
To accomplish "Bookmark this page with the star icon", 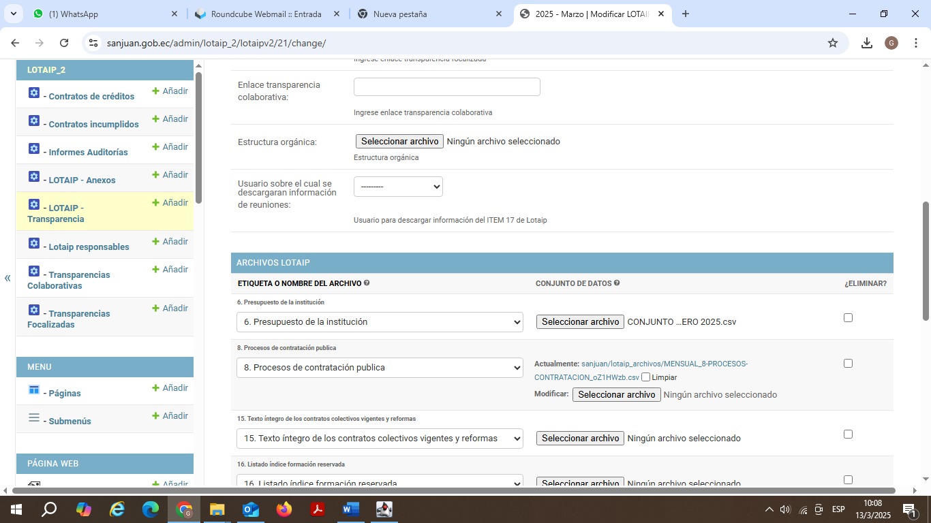I will (x=832, y=43).
